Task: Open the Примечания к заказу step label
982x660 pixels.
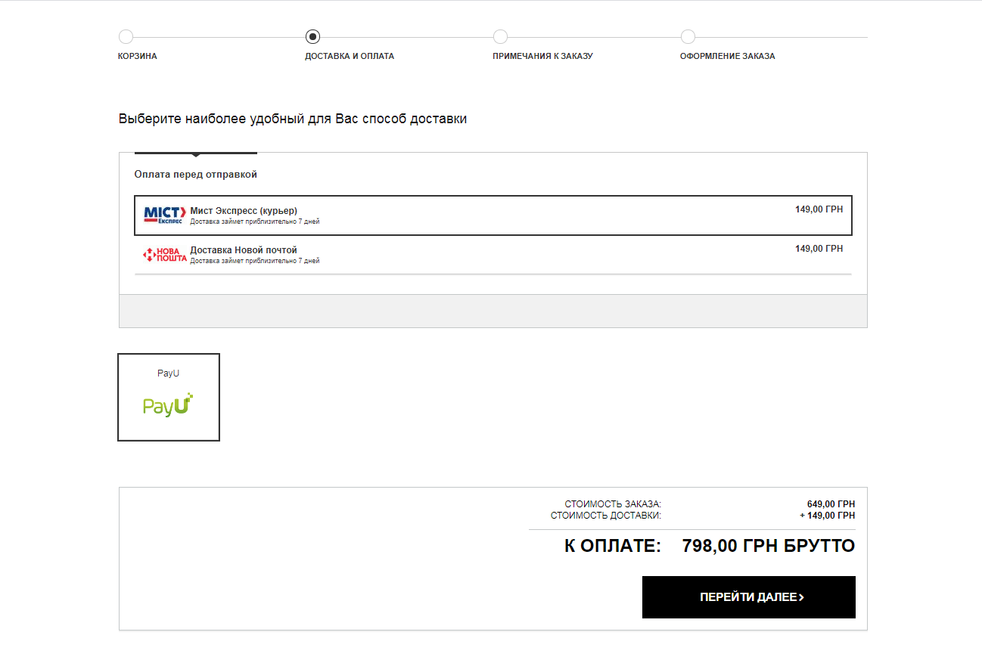Action: coord(542,56)
